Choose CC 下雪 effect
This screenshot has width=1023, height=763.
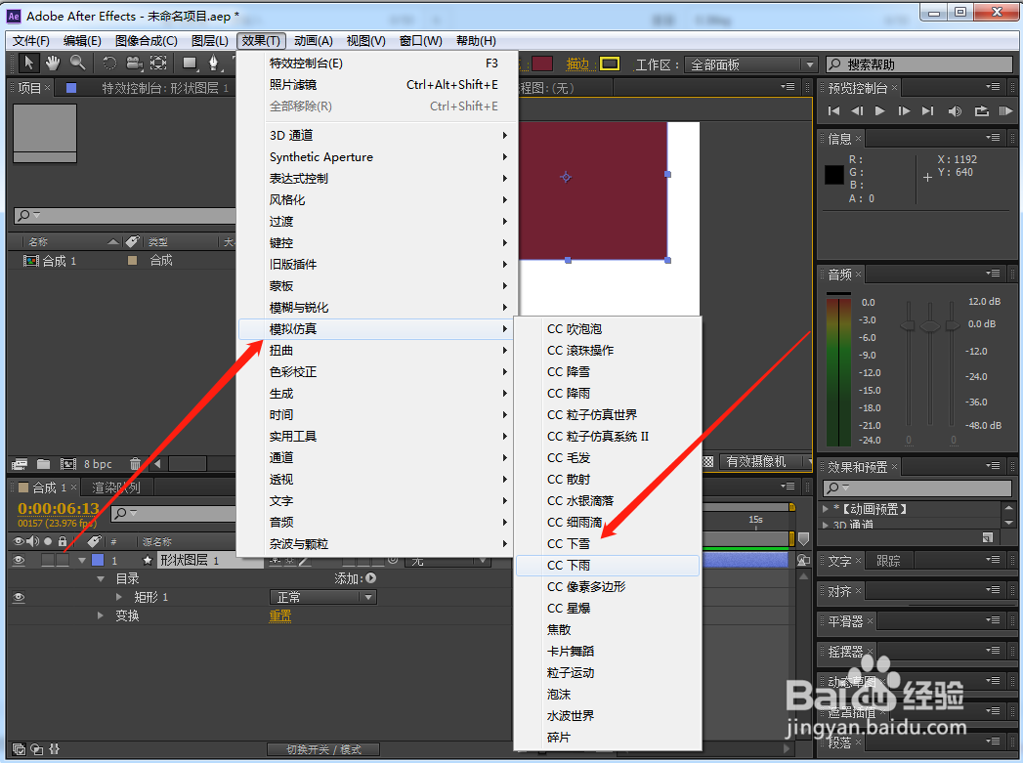click(608, 544)
